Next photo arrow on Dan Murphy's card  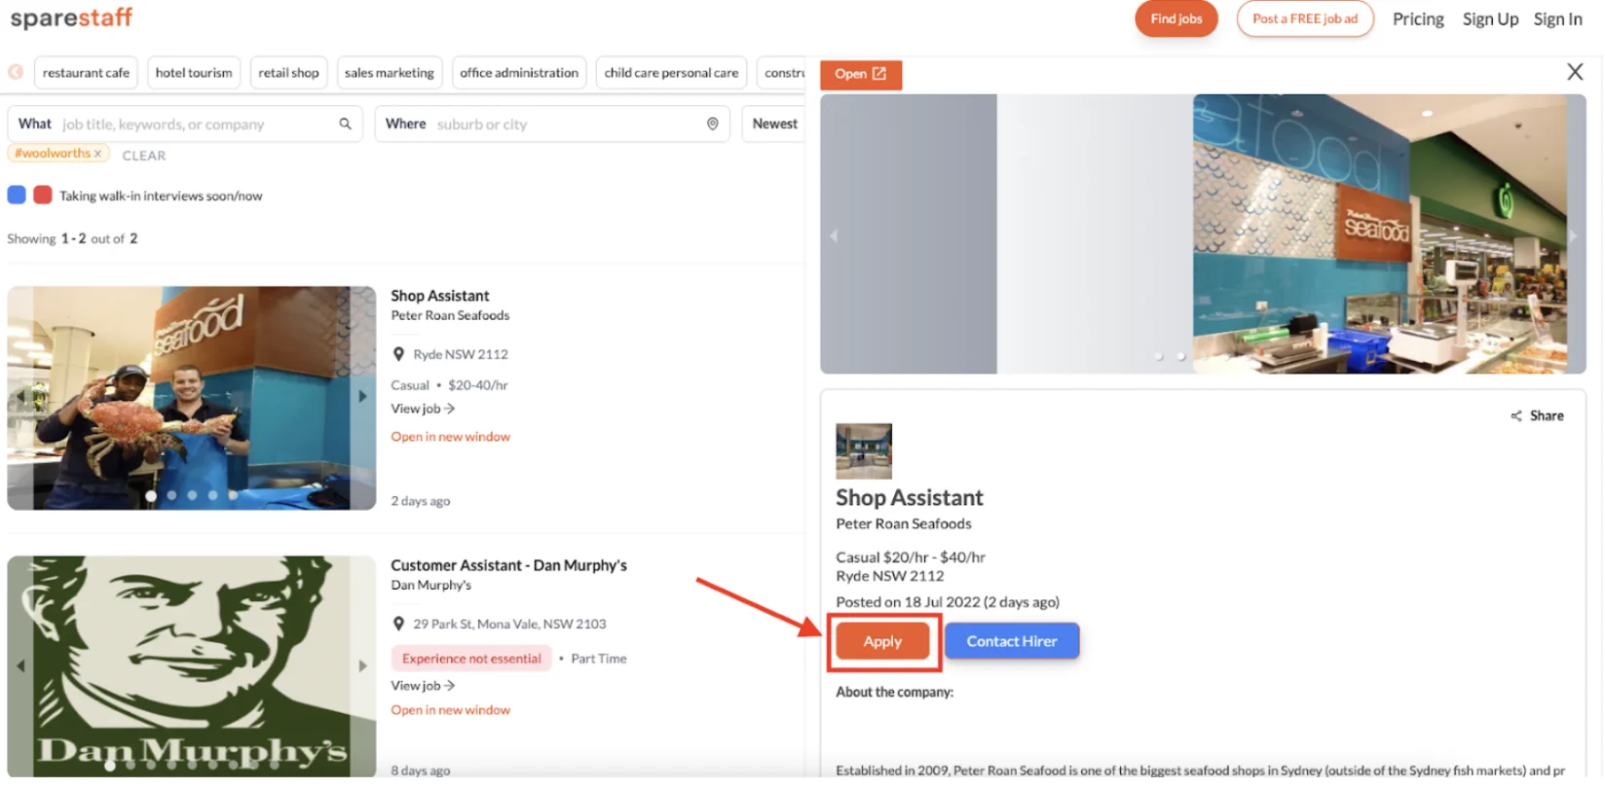click(362, 665)
